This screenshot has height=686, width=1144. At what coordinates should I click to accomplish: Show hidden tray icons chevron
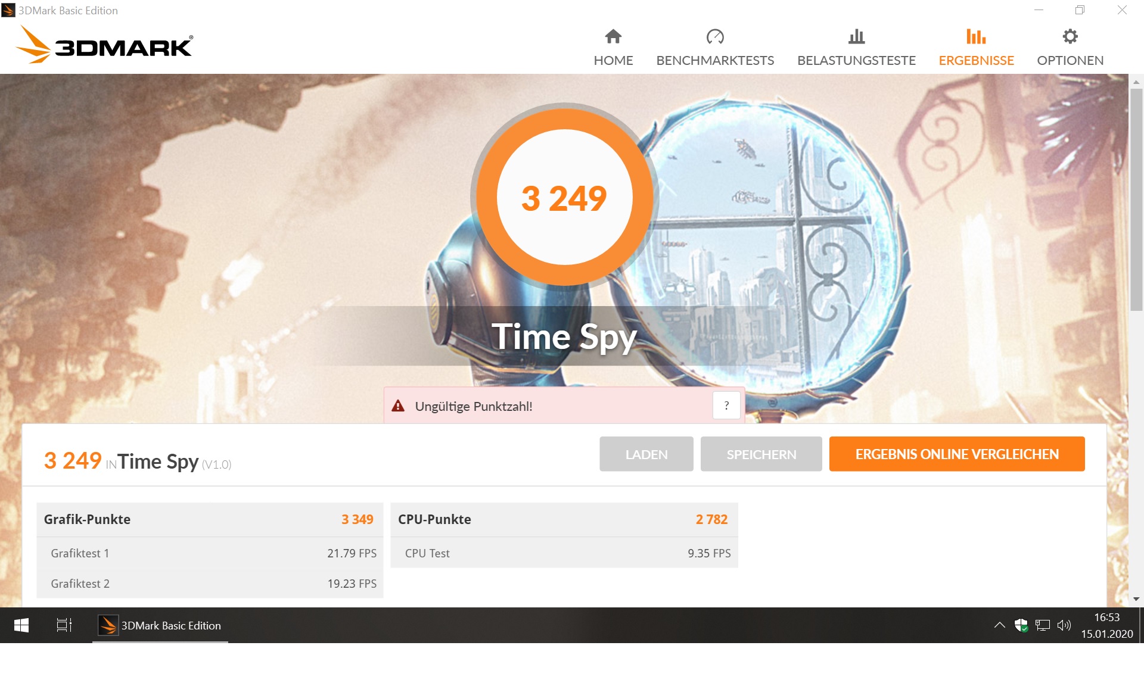(1000, 625)
